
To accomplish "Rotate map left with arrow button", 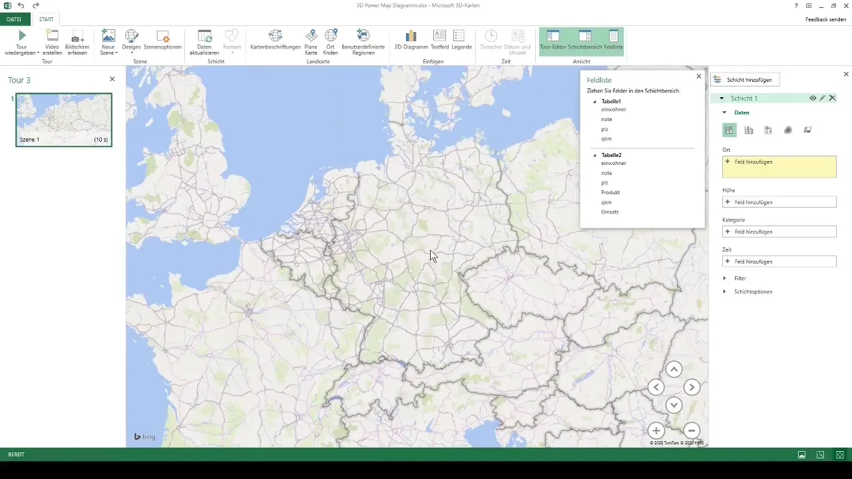I will [x=656, y=387].
